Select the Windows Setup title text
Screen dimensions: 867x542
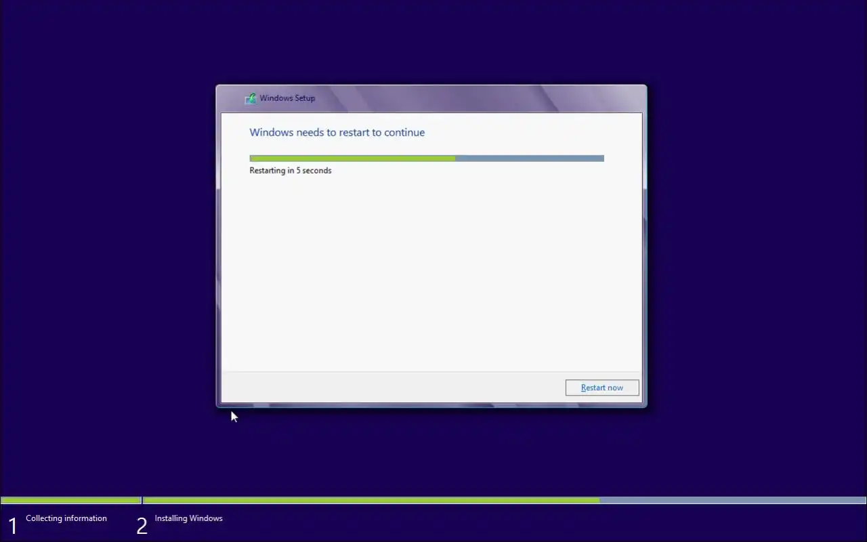coord(287,98)
